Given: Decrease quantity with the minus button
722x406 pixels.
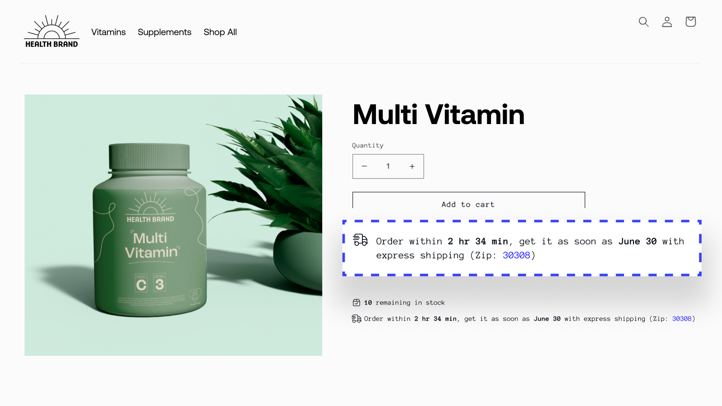Looking at the screenshot, I should coord(364,166).
